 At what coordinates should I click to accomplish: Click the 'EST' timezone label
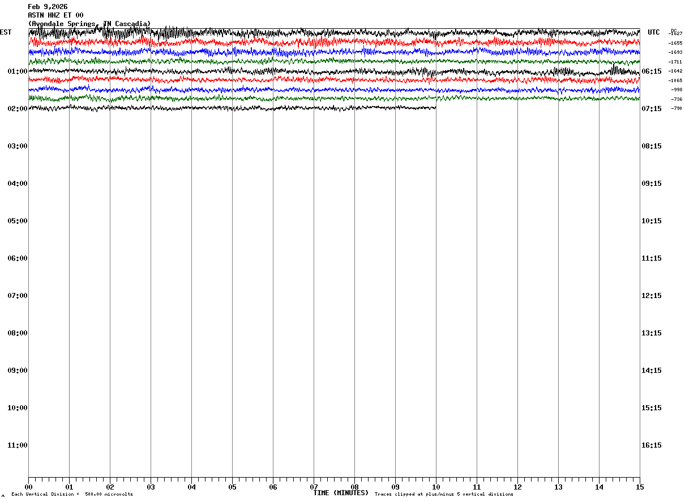(6, 32)
